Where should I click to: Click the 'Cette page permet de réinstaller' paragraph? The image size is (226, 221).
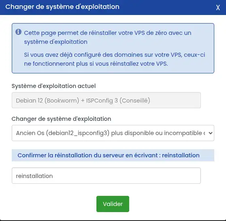[107, 37]
